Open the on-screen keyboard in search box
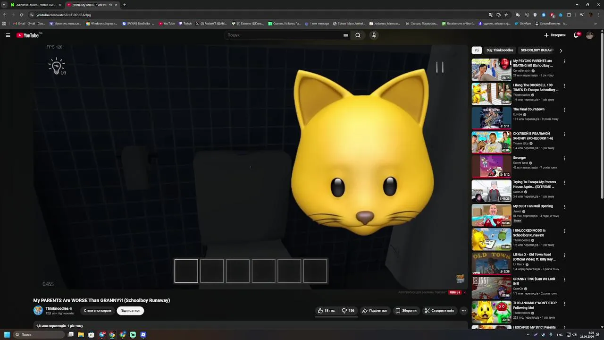Screen dimensions: 604x340 click(346, 35)
